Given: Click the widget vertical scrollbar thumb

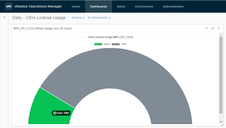Looking at the screenshot, I should point(221,75).
